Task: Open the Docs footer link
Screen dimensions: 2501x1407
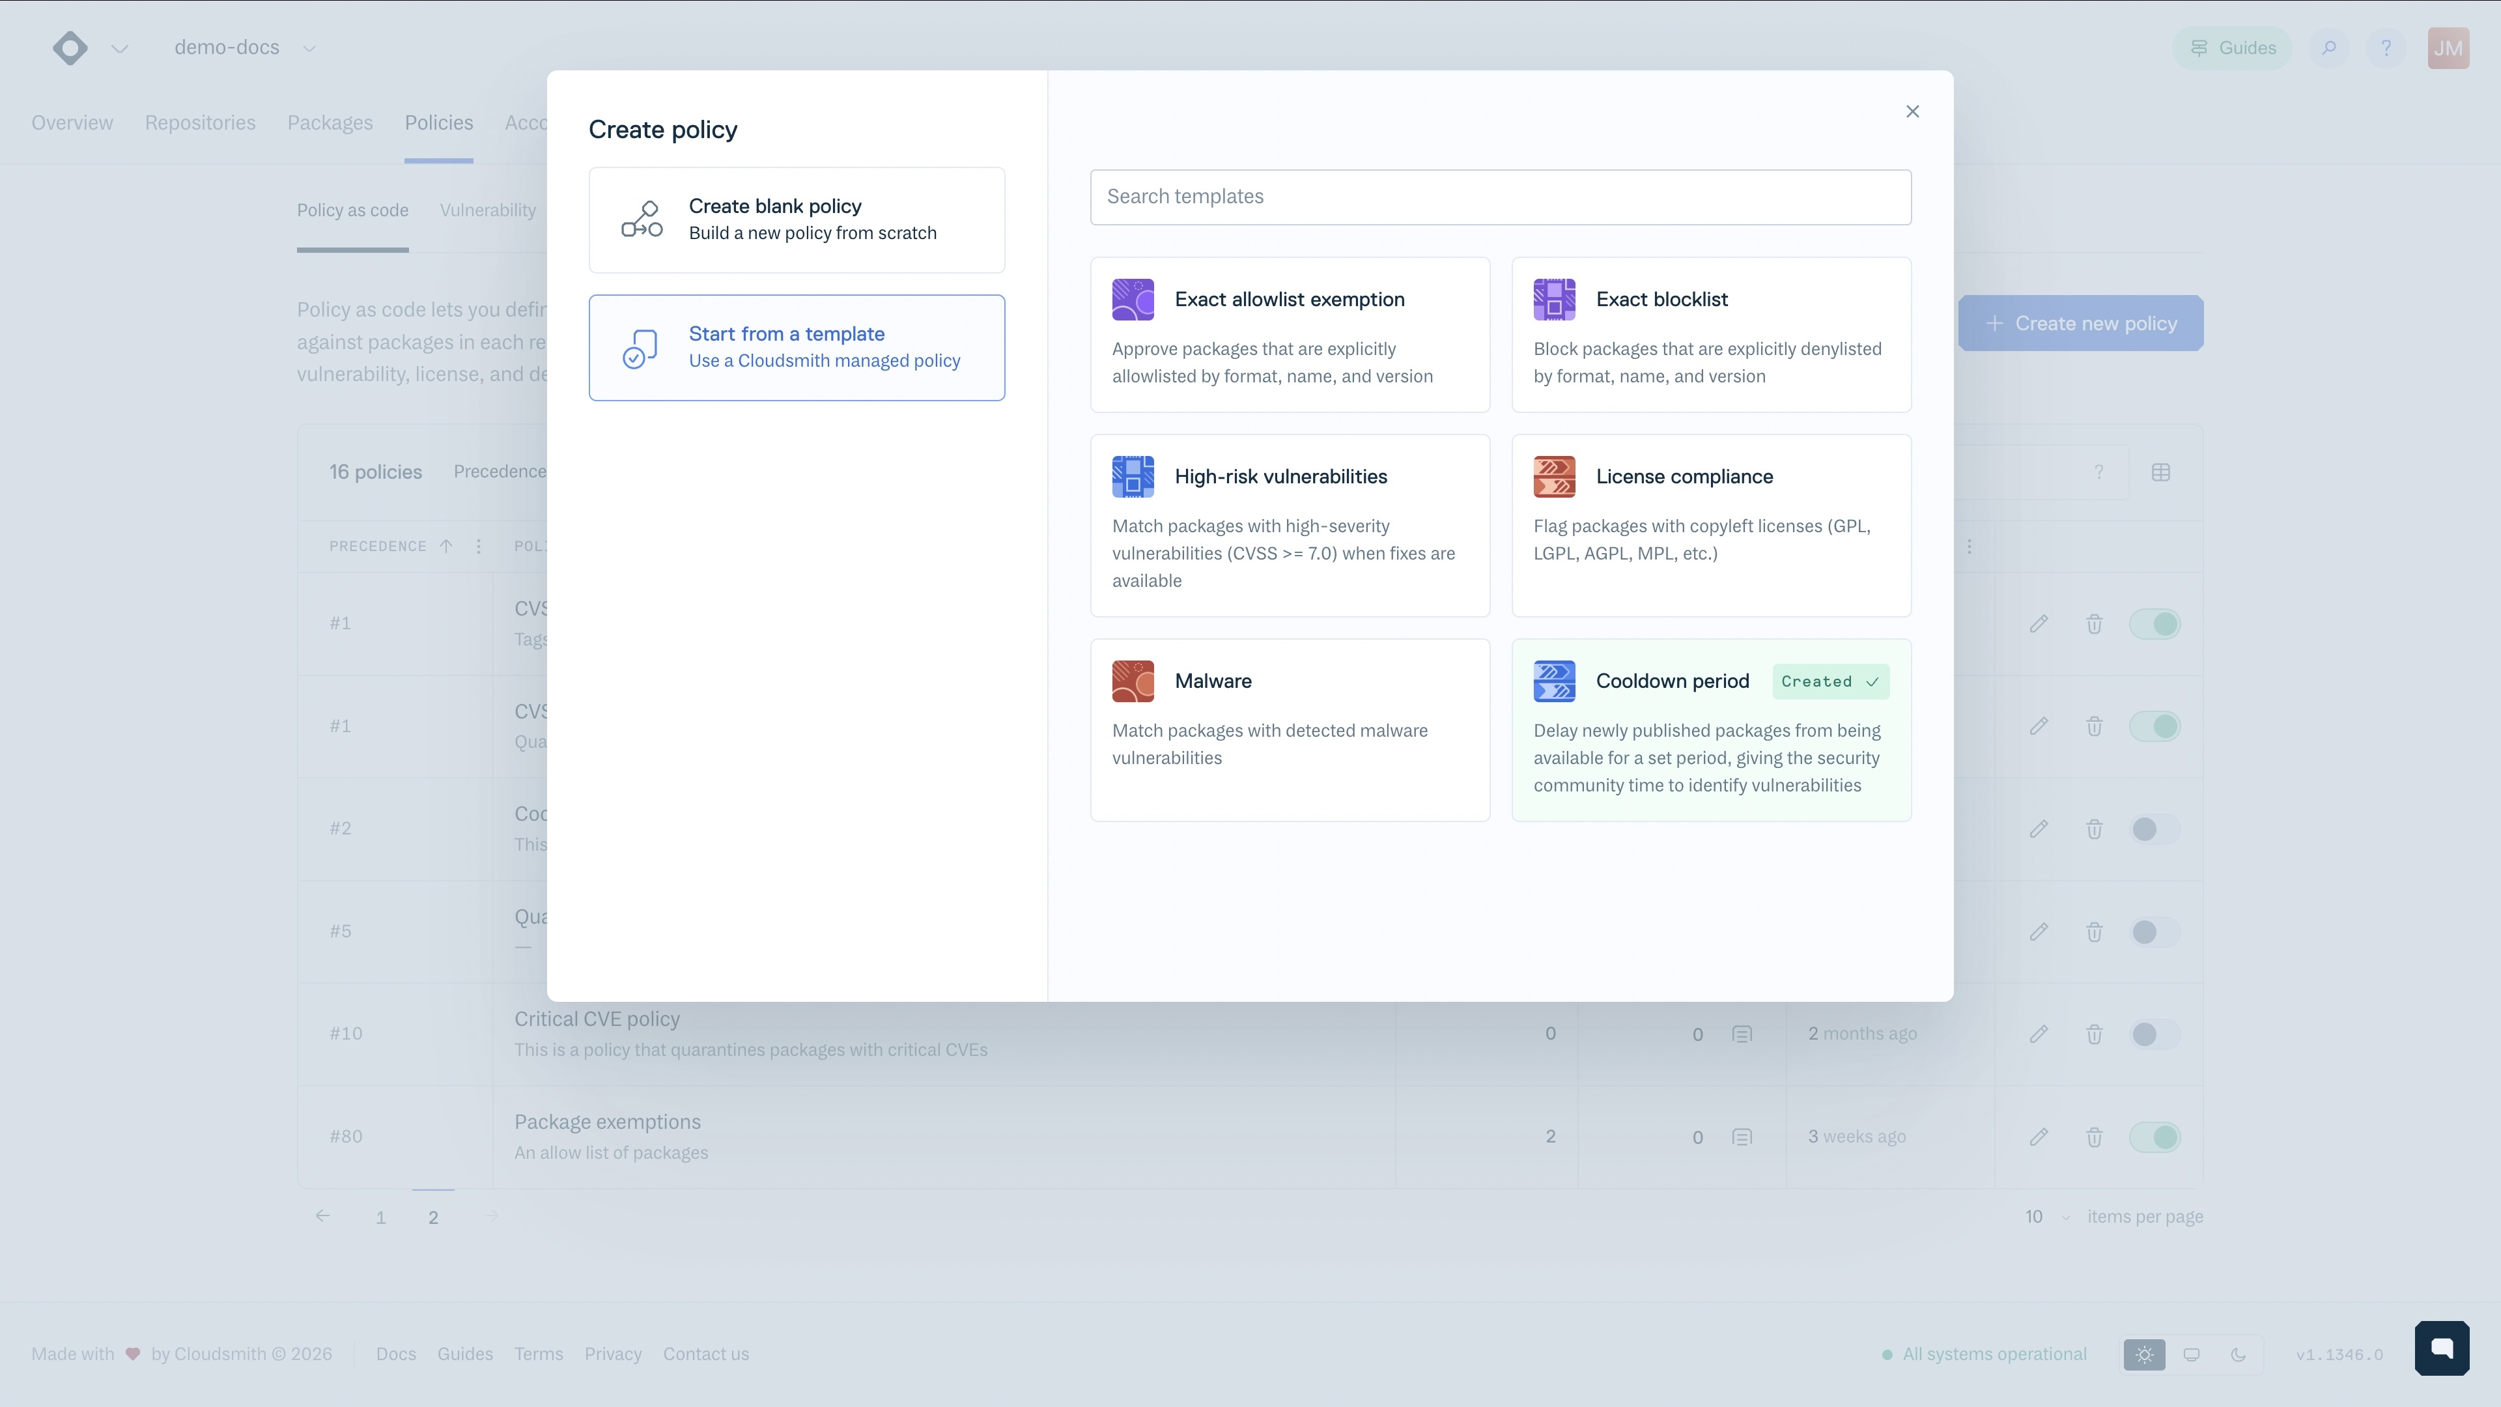Action: point(396,1355)
